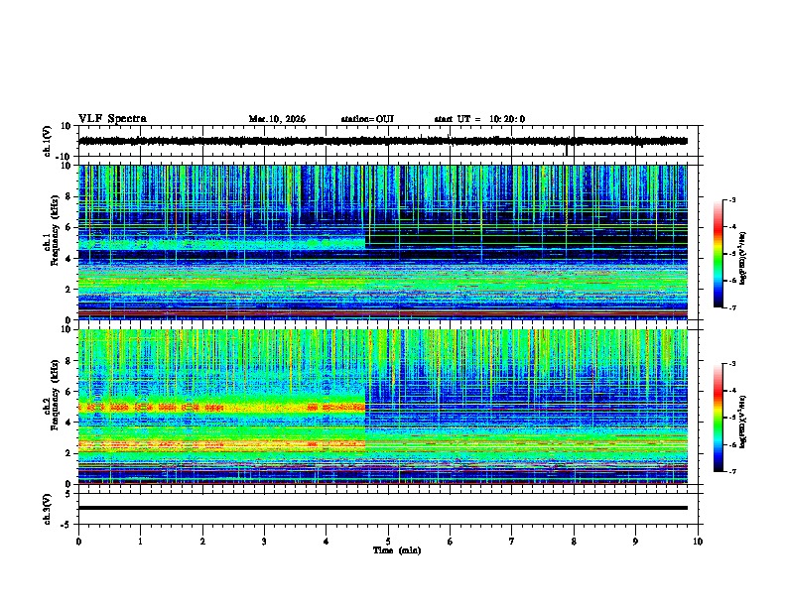Click the 8 kHz tick on ch.1 spectrogram

pos(68,196)
